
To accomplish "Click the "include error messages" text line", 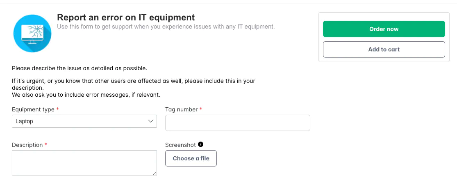I will click(x=86, y=95).
